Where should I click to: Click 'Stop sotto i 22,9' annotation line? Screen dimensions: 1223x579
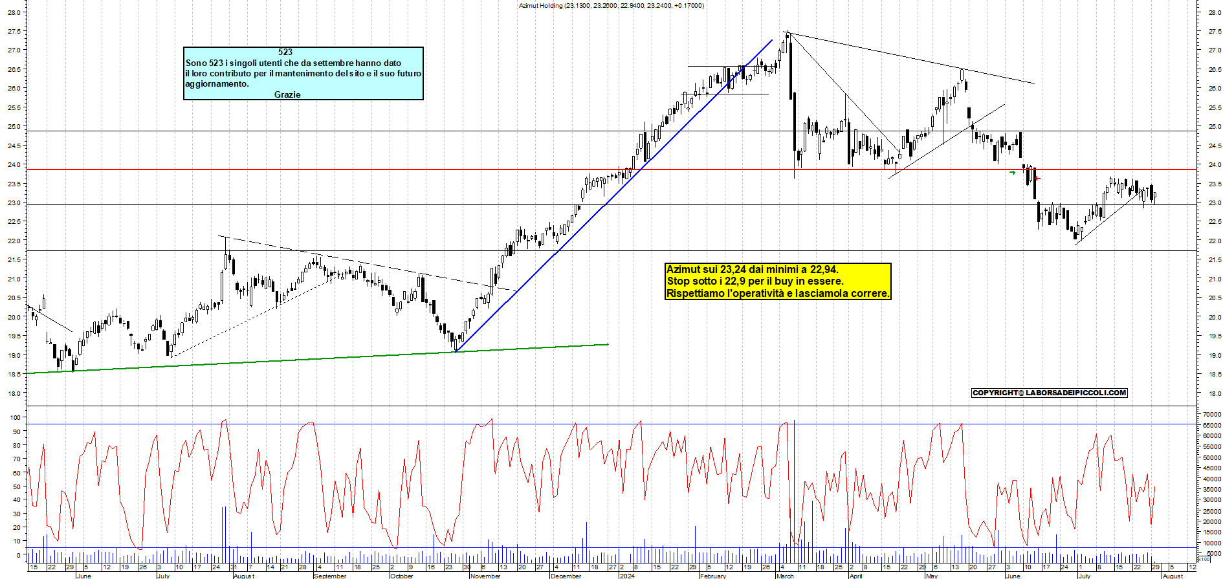click(x=755, y=281)
